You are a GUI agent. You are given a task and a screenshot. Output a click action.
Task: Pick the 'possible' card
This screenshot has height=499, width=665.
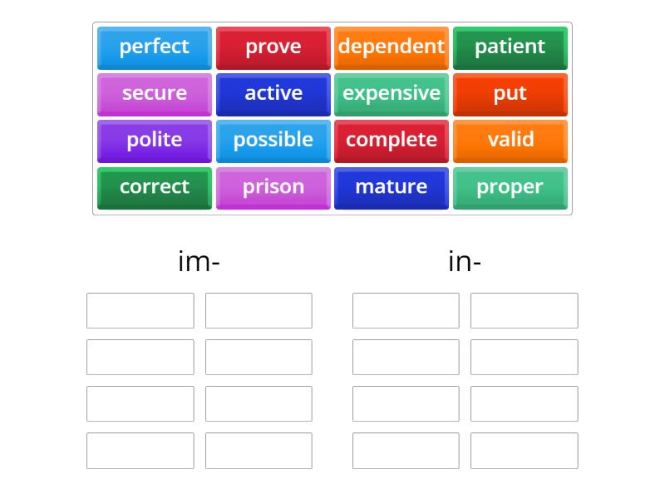(x=273, y=141)
